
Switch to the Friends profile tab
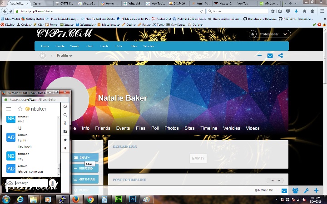[103, 128]
